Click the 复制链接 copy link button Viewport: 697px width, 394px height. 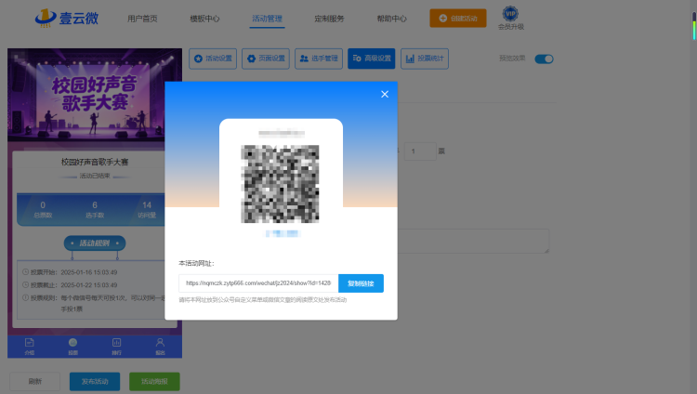click(x=361, y=283)
